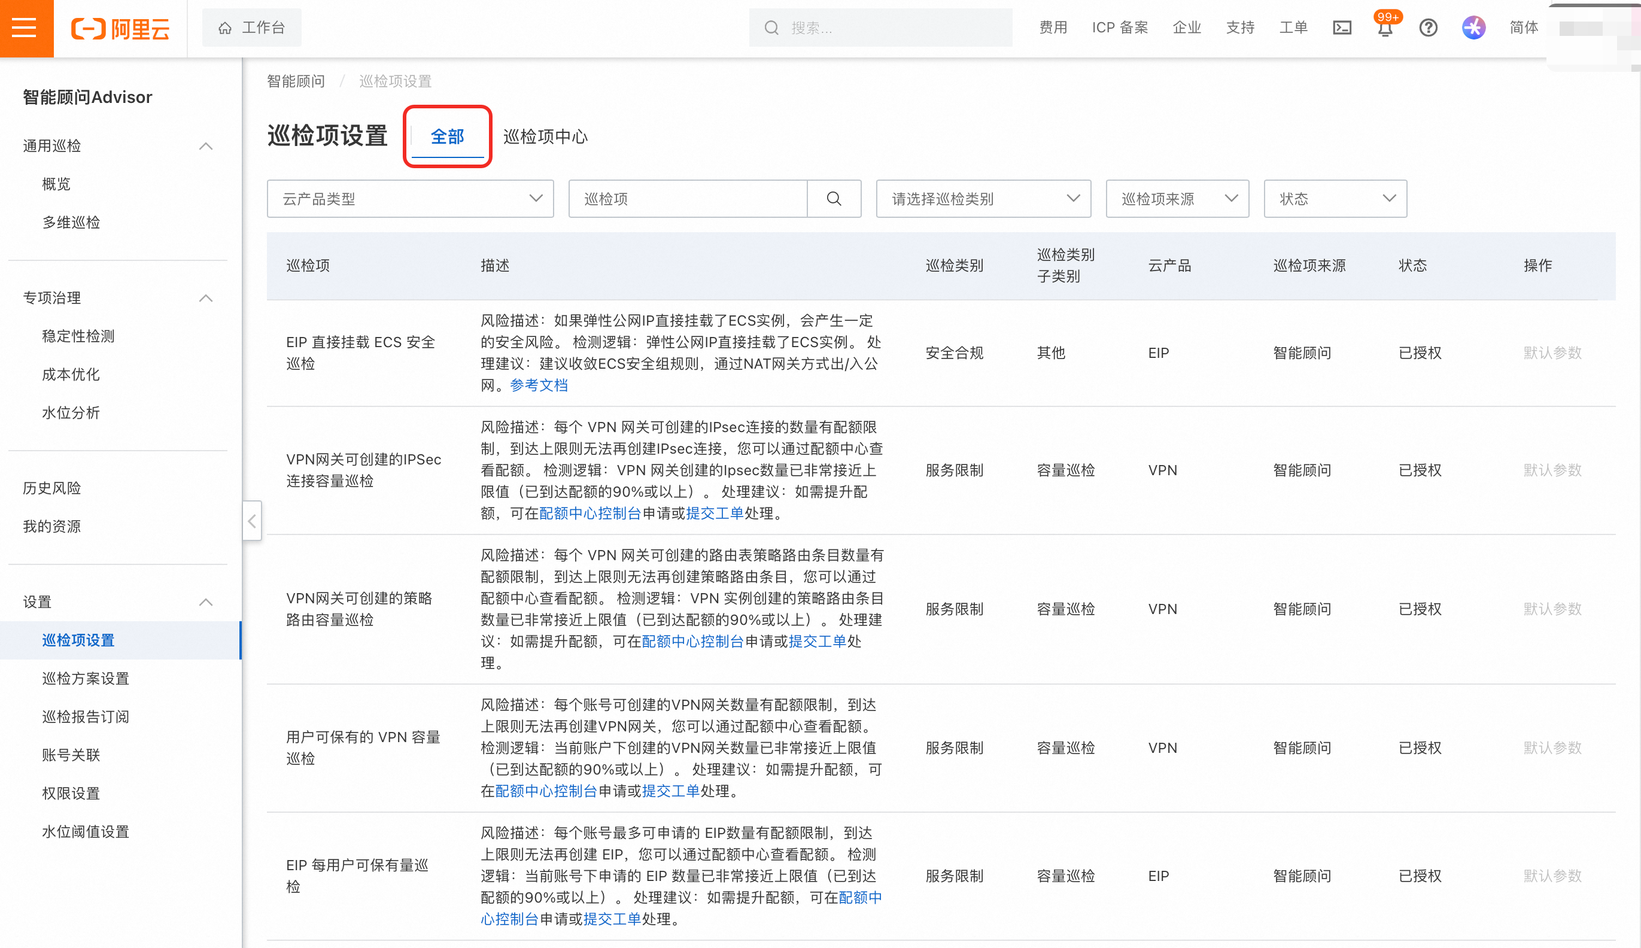Focus the top 搜索 input field
This screenshot has width=1641, height=948.
pyautogui.click(x=881, y=28)
